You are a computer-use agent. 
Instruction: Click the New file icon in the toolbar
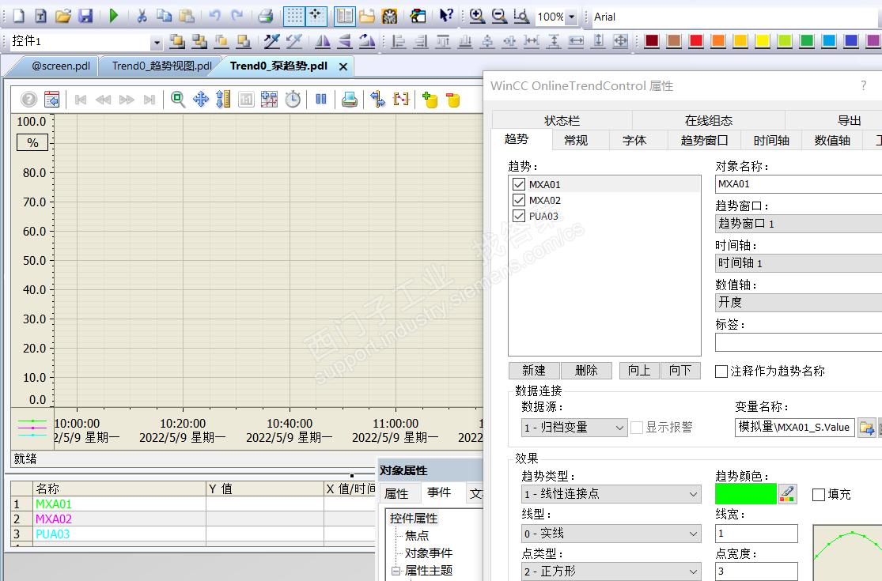pyautogui.click(x=18, y=16)
